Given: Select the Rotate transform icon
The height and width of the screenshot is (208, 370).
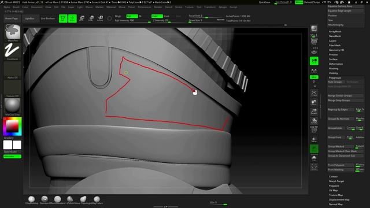Looking at the screenshot, I should pyautogui.click(x=100, y=18).
